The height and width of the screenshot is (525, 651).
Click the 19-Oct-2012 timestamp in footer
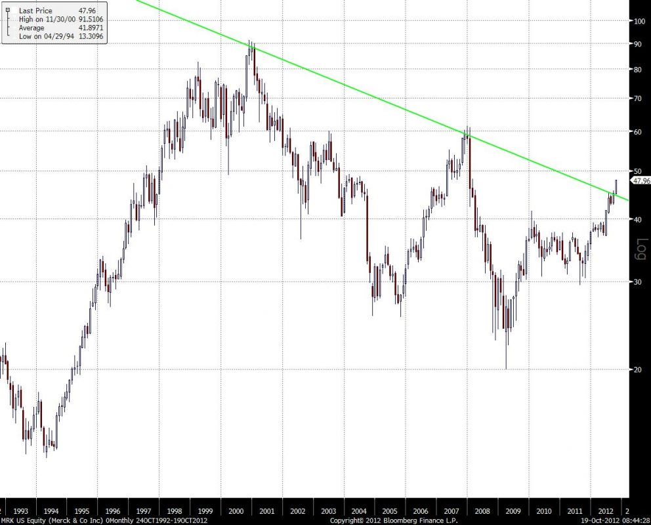610,520
